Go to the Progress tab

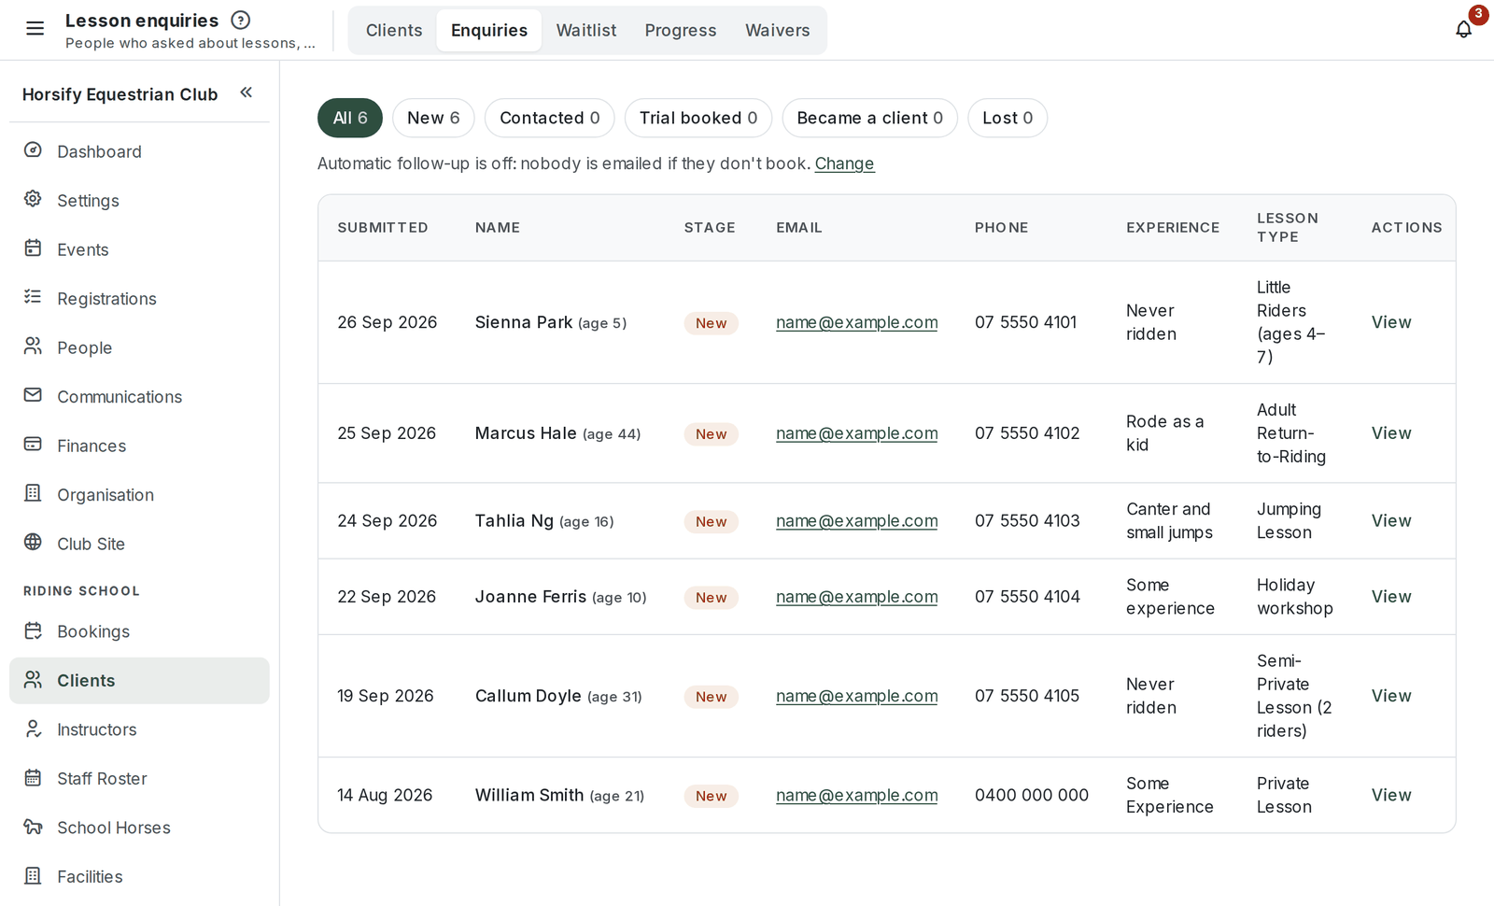pos(681,30)
